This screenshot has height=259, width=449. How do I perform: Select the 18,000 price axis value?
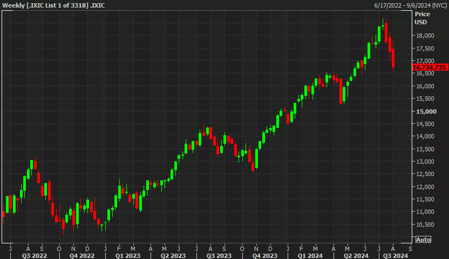425,36
